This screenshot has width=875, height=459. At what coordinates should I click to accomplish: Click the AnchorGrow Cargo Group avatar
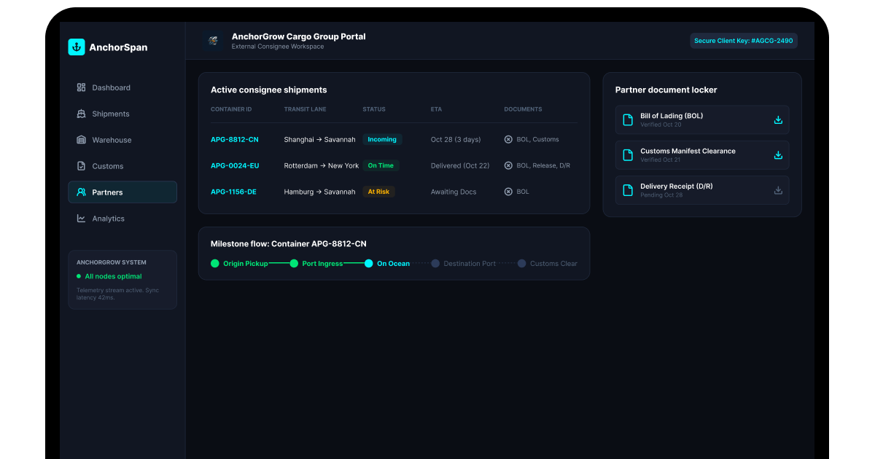[213, 41]
